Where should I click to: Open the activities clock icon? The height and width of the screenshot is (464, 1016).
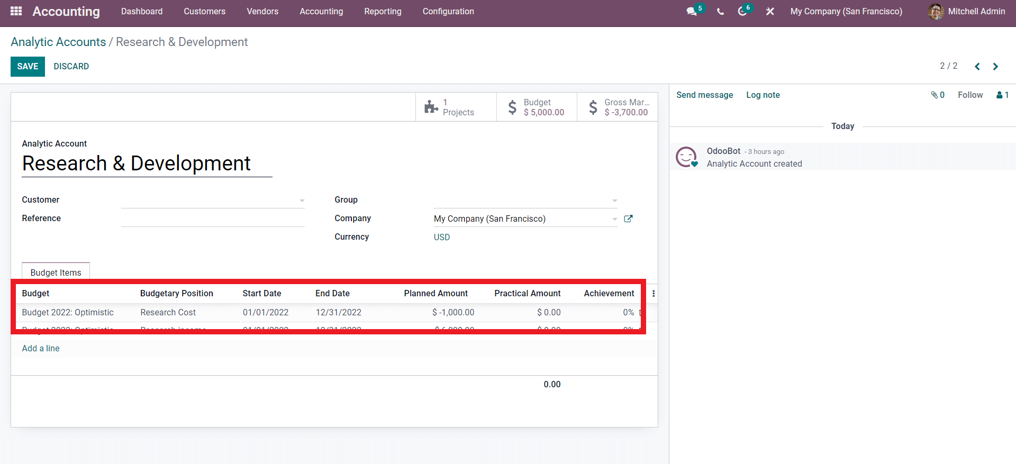pos(742,11)
